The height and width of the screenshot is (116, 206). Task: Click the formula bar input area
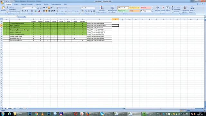pos(115,16)
